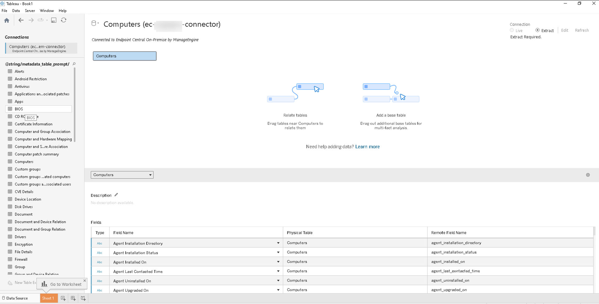
Task: Click the save icon in toolbar
Action: click(54, 20)
